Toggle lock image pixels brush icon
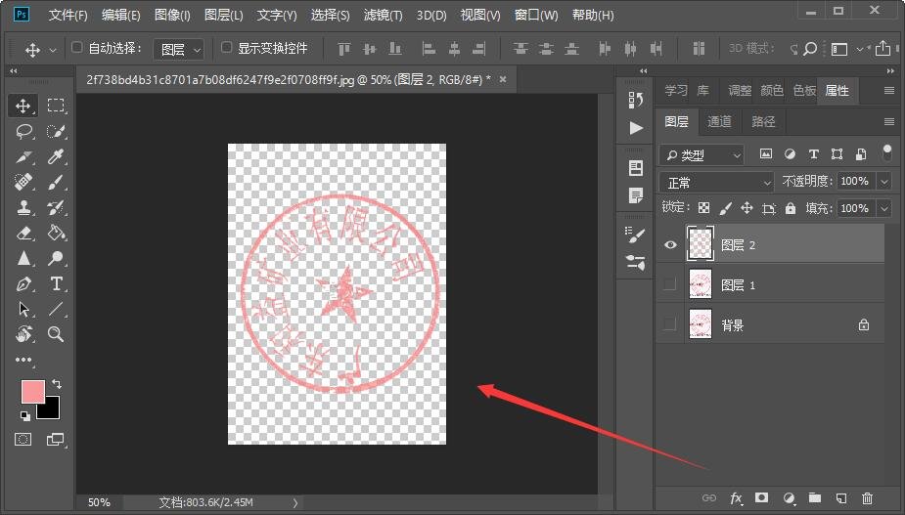This screenshot has width=905, height=515. coord(726,208)
